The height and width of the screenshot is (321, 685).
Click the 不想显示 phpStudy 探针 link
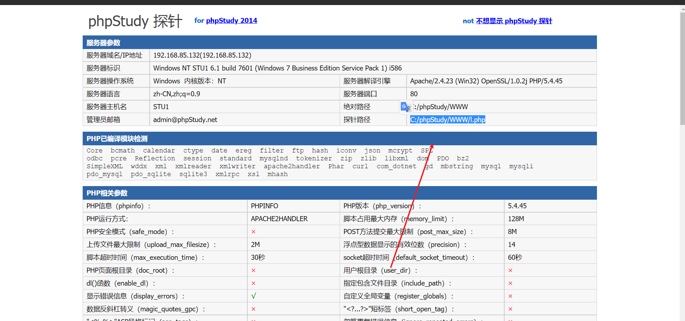click(x=514, y=21)
